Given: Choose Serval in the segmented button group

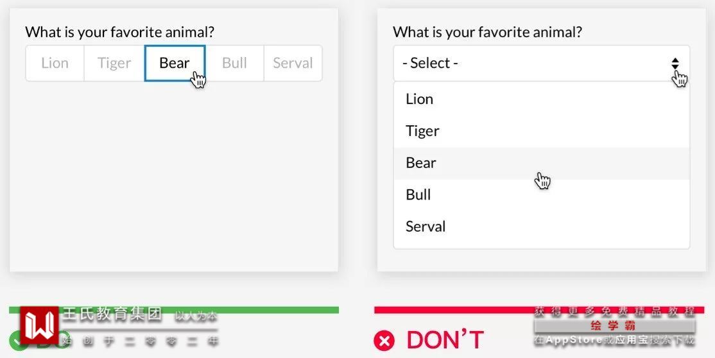Looking at the screenshot, I should click(293, 63).
